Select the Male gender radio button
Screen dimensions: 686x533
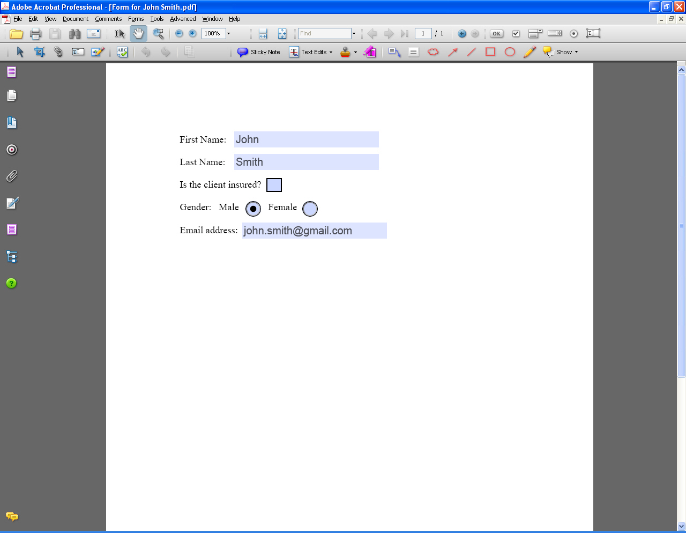click(253, 209)
